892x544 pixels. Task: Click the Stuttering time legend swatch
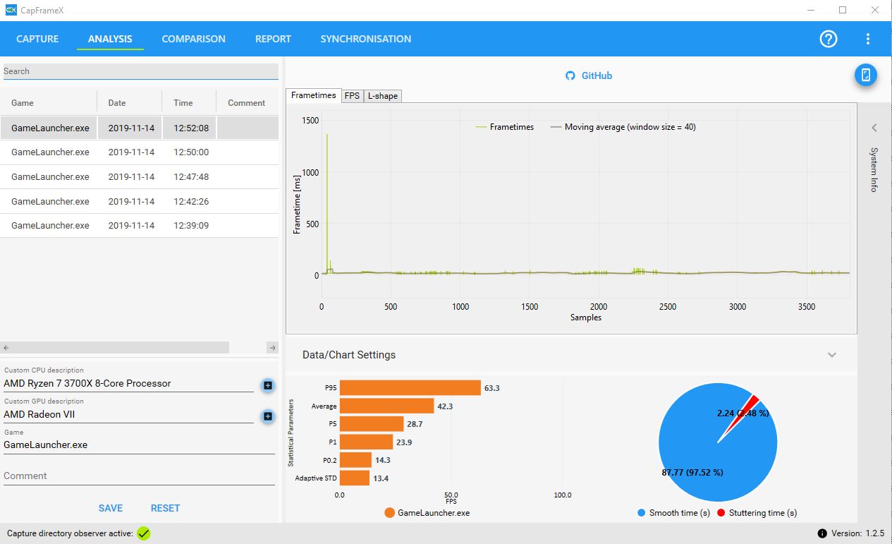pyautogui.click(x=721, y=513)
